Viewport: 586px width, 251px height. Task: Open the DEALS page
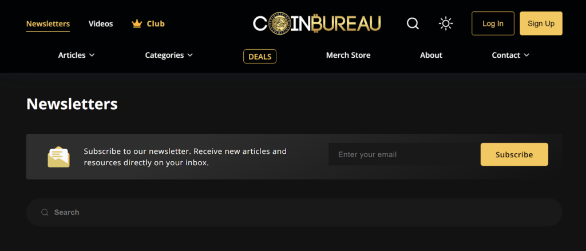[260, 56]
